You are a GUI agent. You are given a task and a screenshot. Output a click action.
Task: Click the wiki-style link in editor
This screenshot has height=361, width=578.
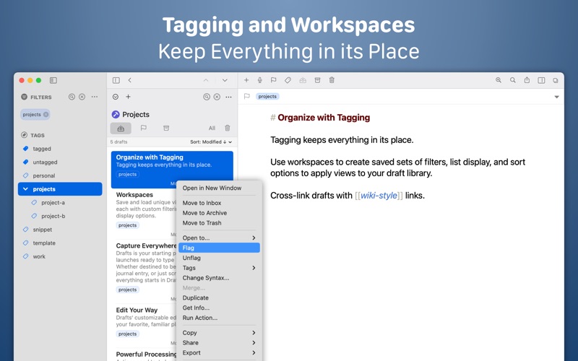pyautogui.click(x=379, y=195)
